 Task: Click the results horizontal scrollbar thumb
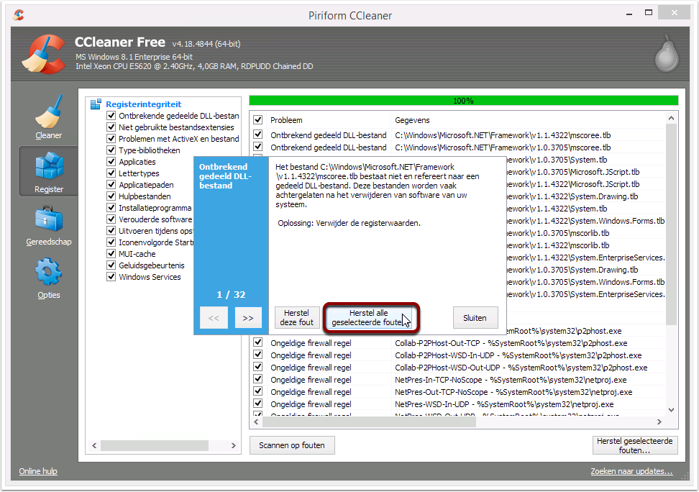369,422
